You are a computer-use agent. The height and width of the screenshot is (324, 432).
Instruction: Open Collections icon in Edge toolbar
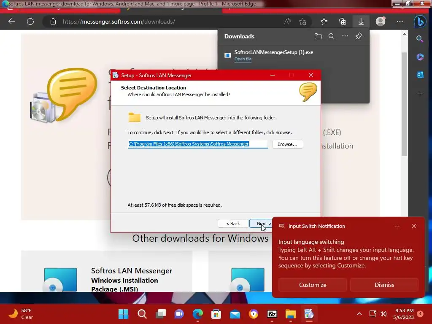pos(343,22)
